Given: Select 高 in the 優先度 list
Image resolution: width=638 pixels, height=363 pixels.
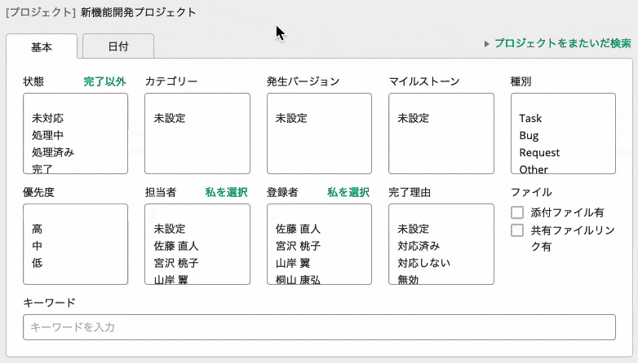Looking at the screenshot, I should point(38,230).
